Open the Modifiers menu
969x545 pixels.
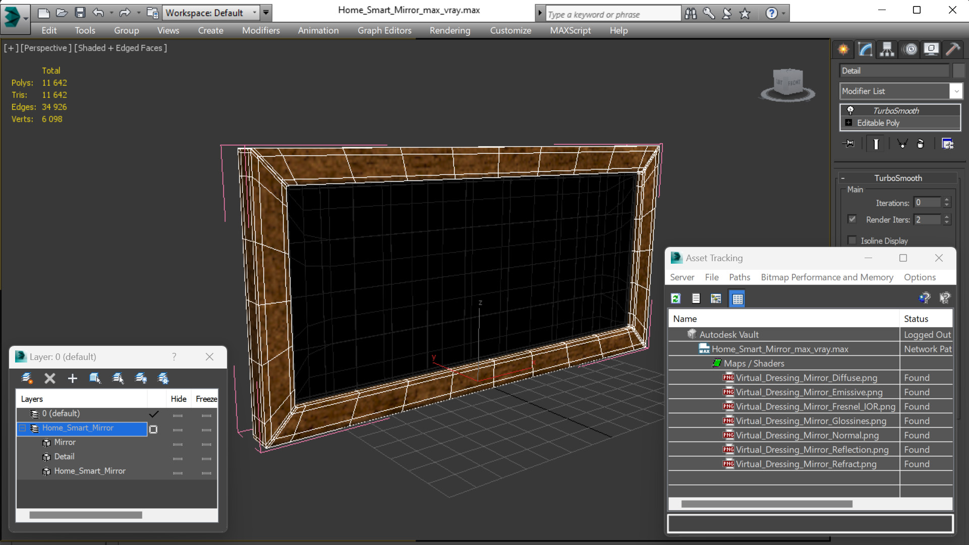(261, 30)
